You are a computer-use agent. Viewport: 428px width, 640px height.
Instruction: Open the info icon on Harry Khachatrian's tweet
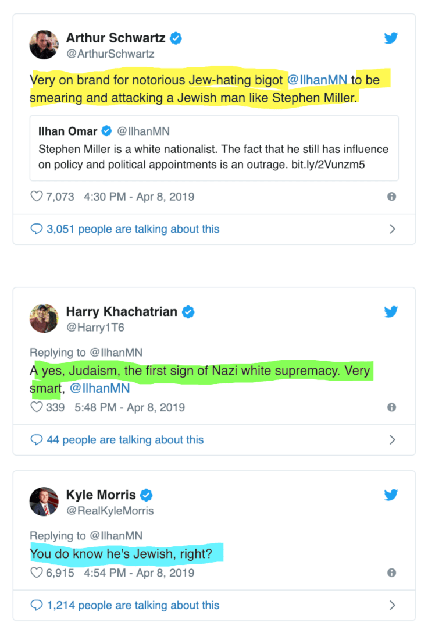[392, 407]
